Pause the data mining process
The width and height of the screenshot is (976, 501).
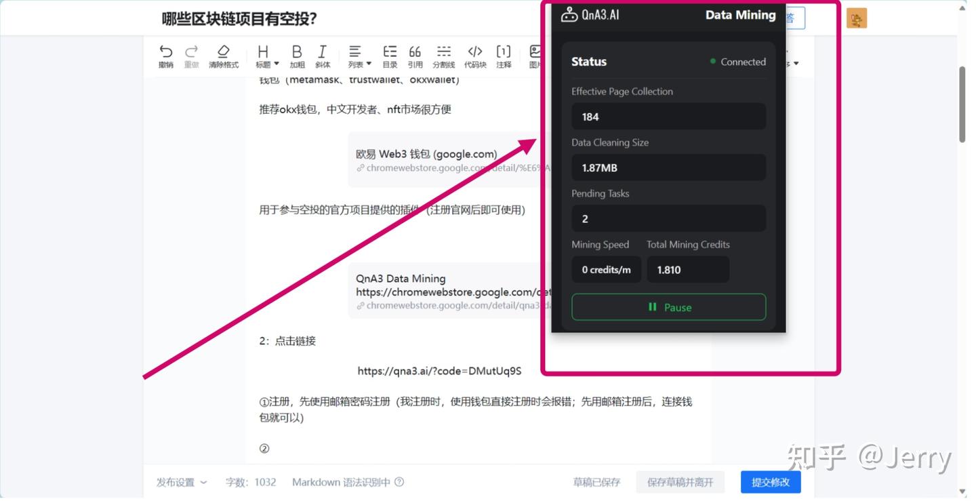coord(668,306)
